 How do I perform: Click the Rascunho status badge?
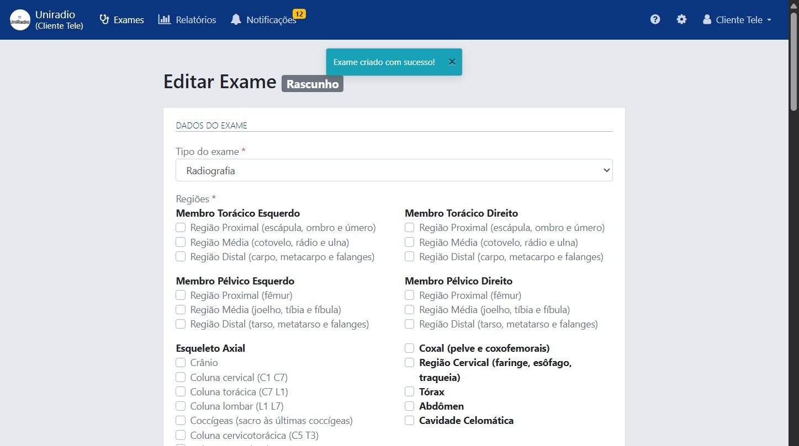point(312,83)
